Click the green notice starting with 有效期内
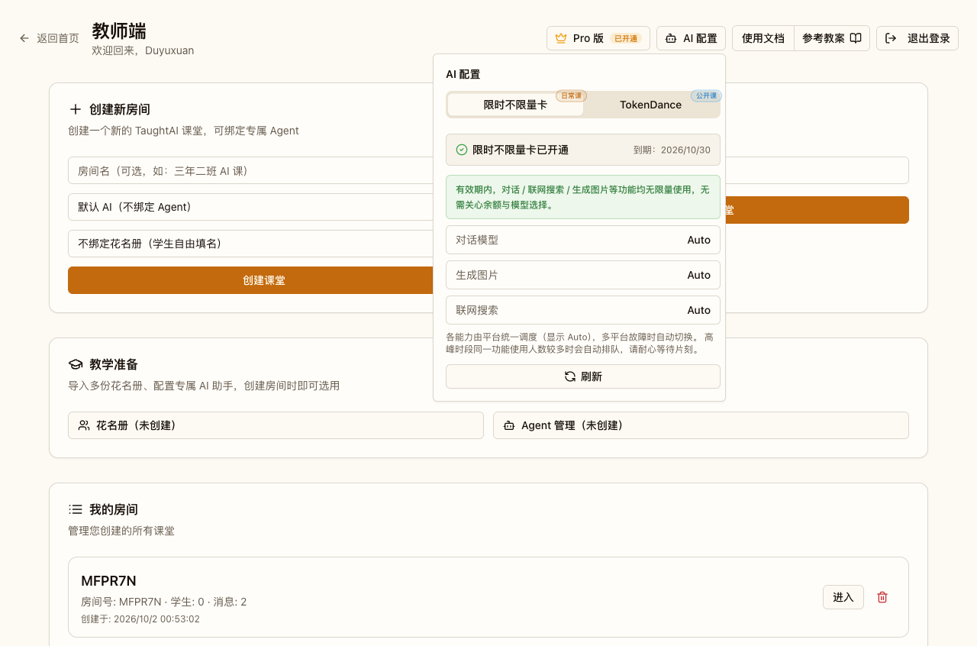977x646 pixels. pyautogui.click(x=583, y=197)
